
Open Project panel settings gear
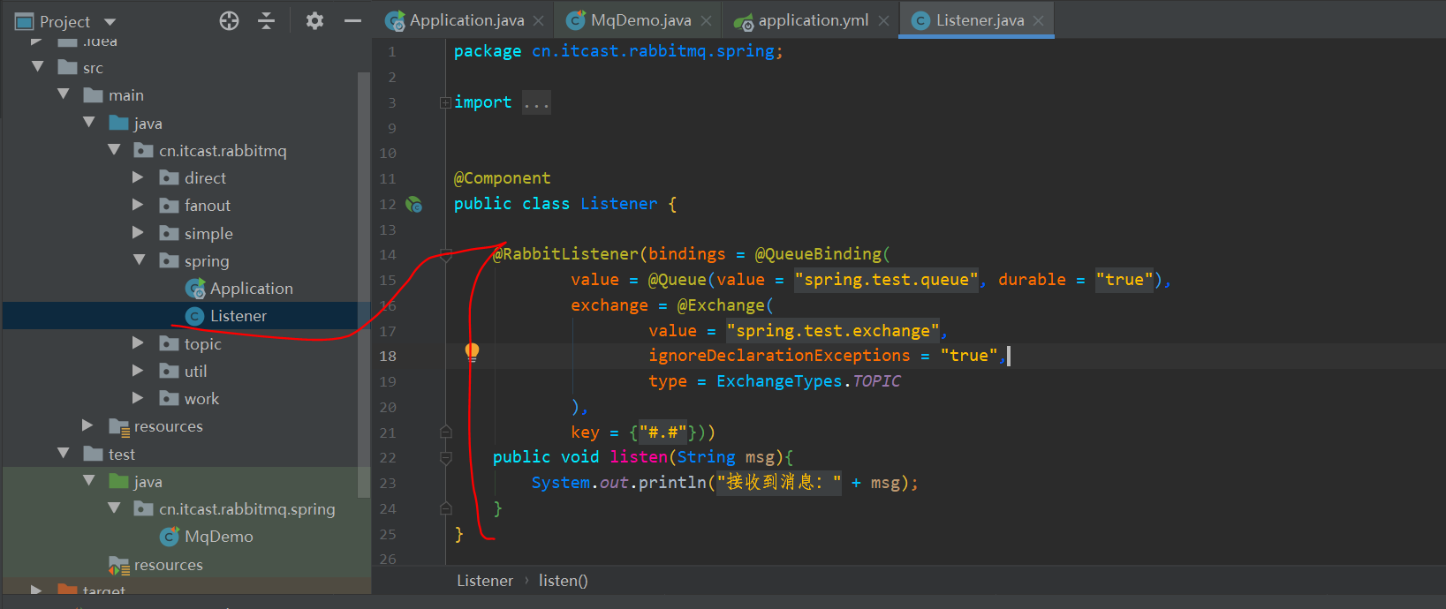pos(314,21)
